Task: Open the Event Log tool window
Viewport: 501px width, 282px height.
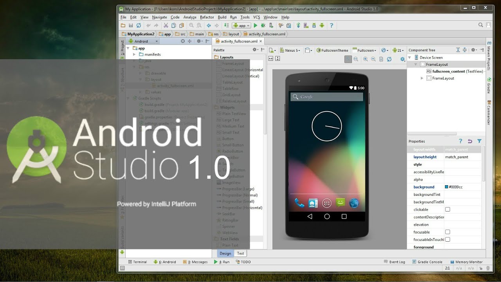Action: tap(395, 262)
